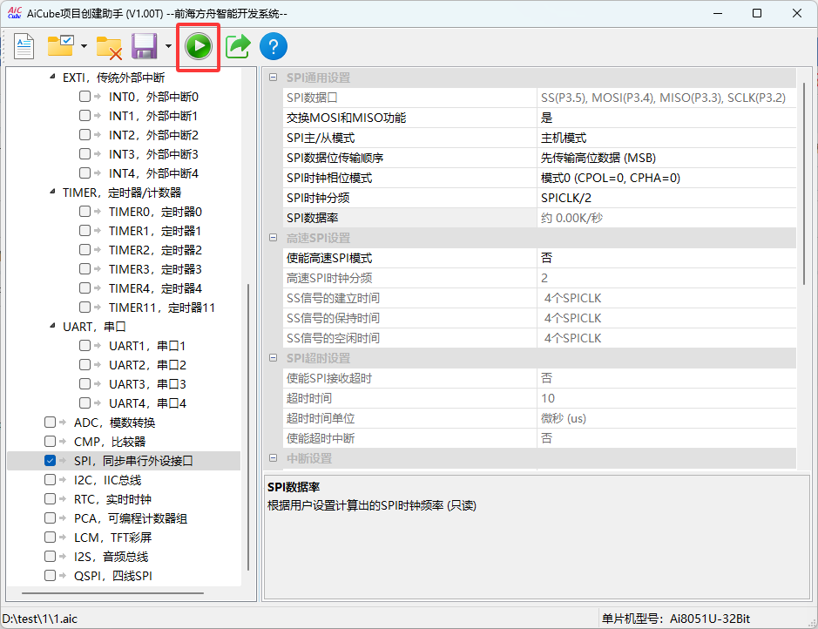
Task: Collapse the 中断设置 property group
Action: 273,458
